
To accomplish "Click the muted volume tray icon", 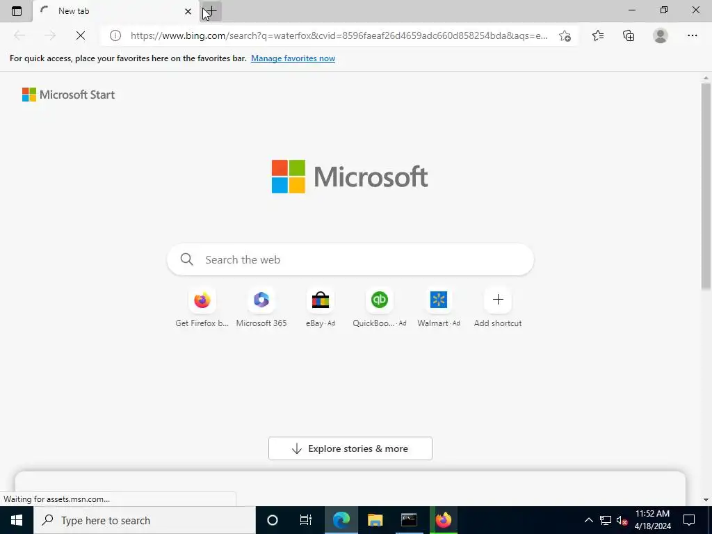I will tap(622, 520).
